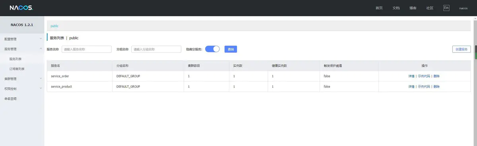Open 示例代码 for service_product
This screenshot has width=477, height=146.
coord(424,86)
